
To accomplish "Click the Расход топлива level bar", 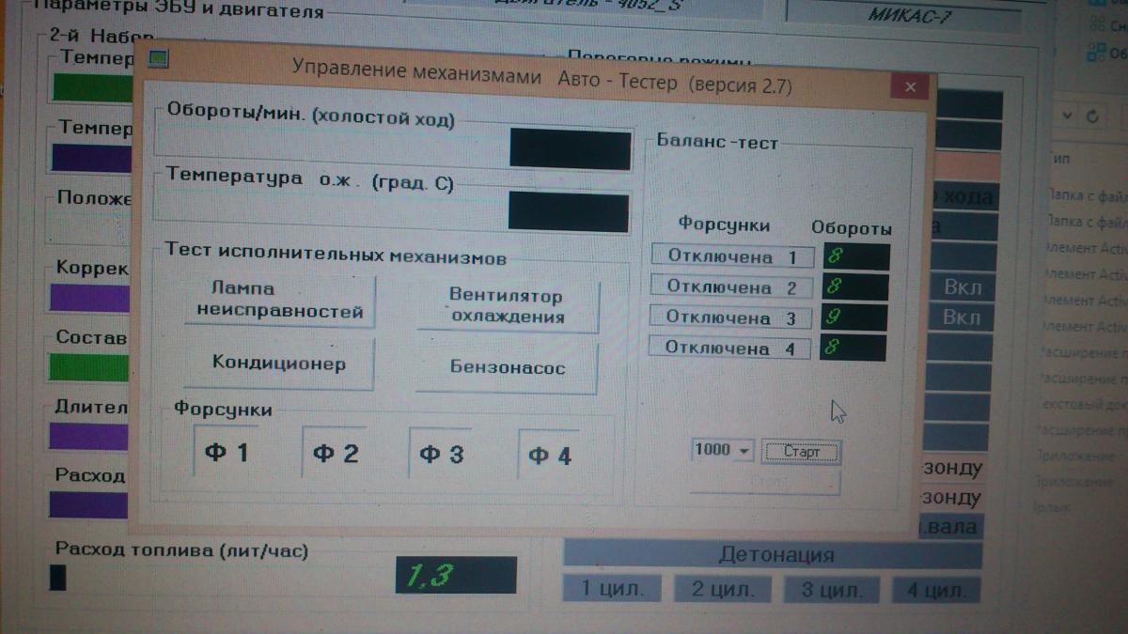I will (x=58, y=577).
